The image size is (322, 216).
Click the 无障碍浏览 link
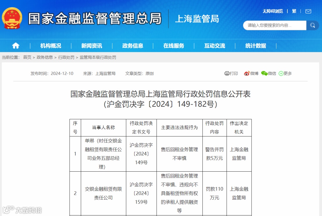[273, 11]
